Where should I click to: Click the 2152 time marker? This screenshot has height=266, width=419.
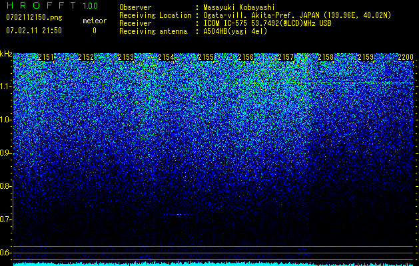[x=86, y=57]
